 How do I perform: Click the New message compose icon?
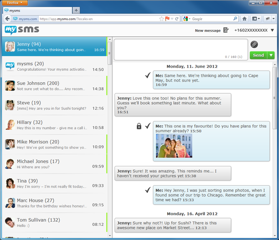pos(226,30)
